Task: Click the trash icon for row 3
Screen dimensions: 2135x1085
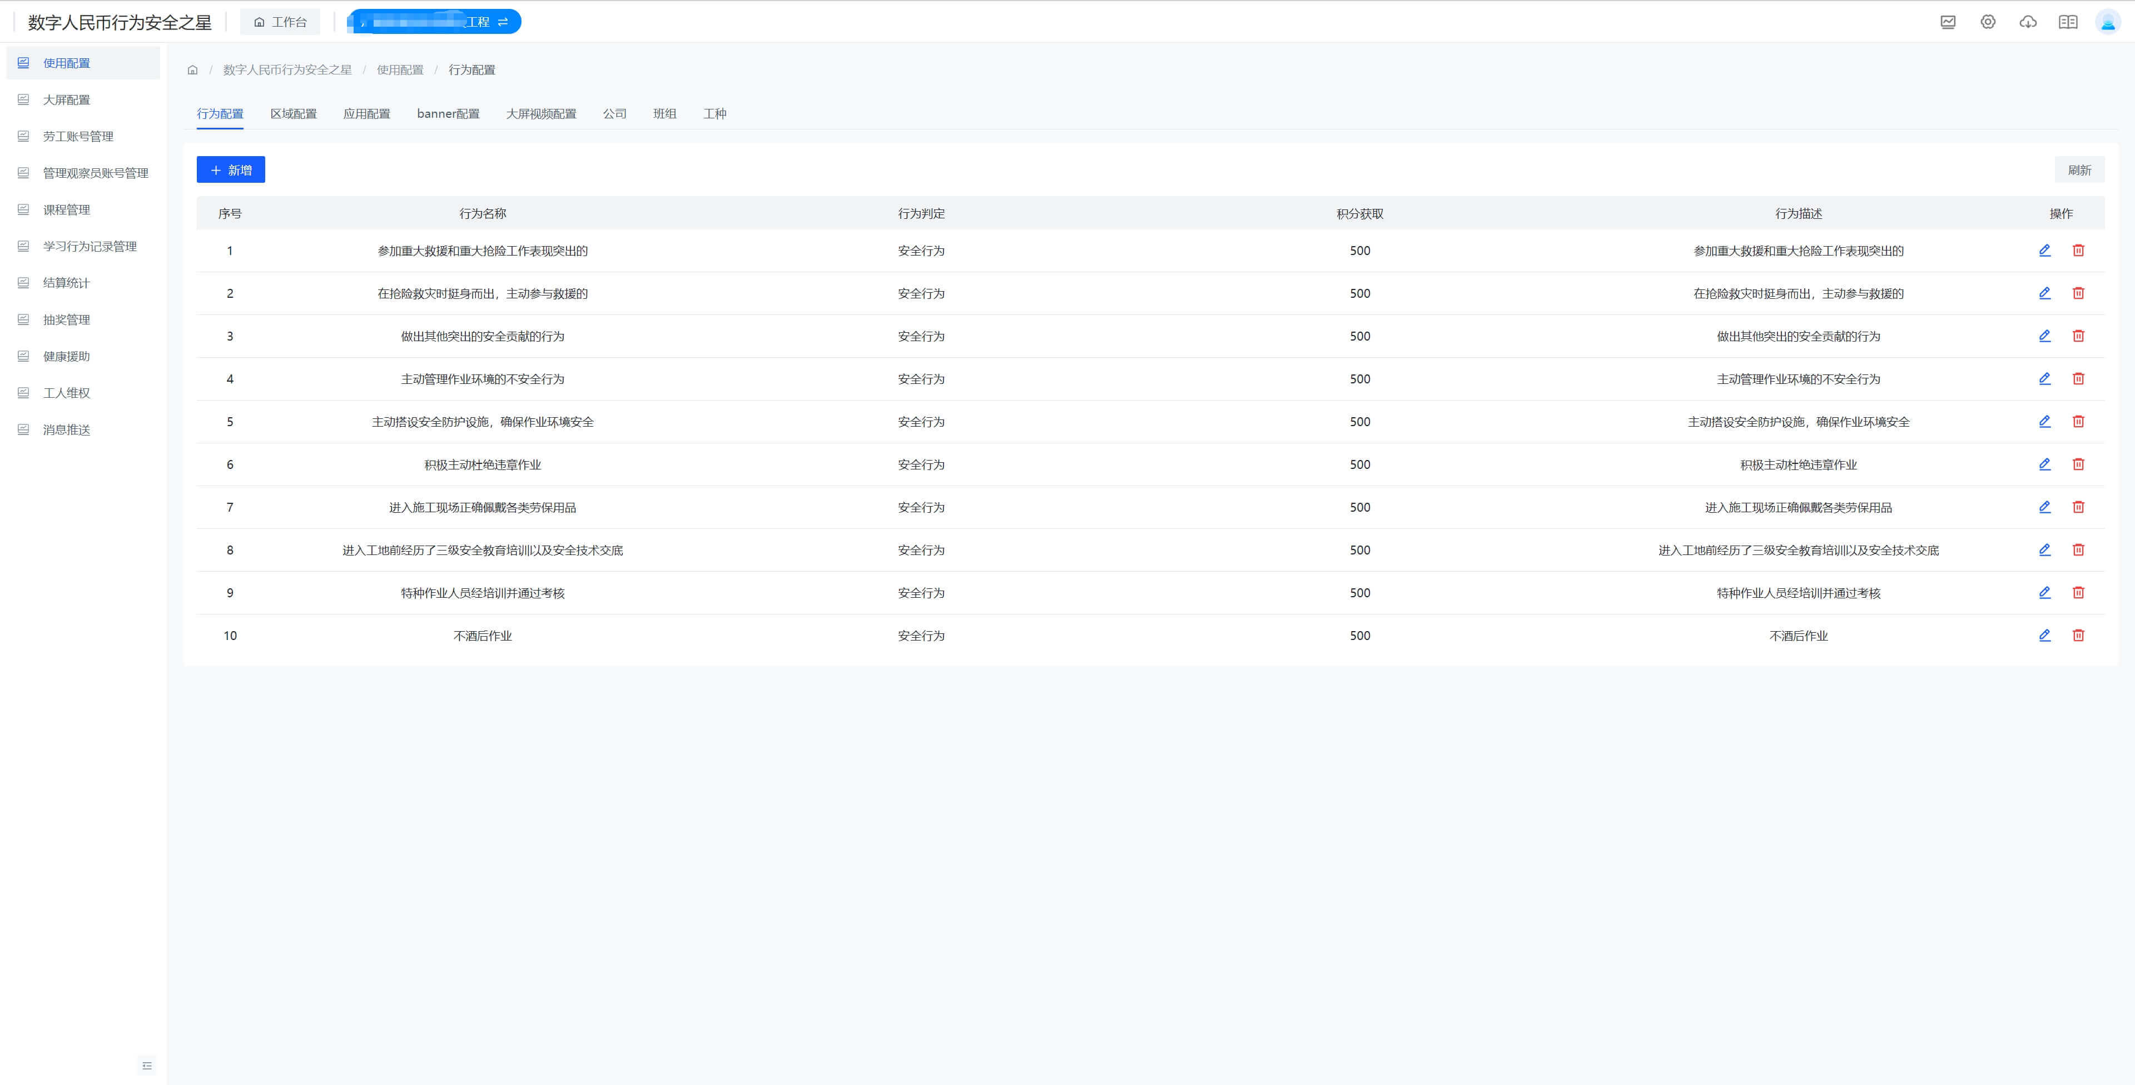Action: (x=2078, y=336)
